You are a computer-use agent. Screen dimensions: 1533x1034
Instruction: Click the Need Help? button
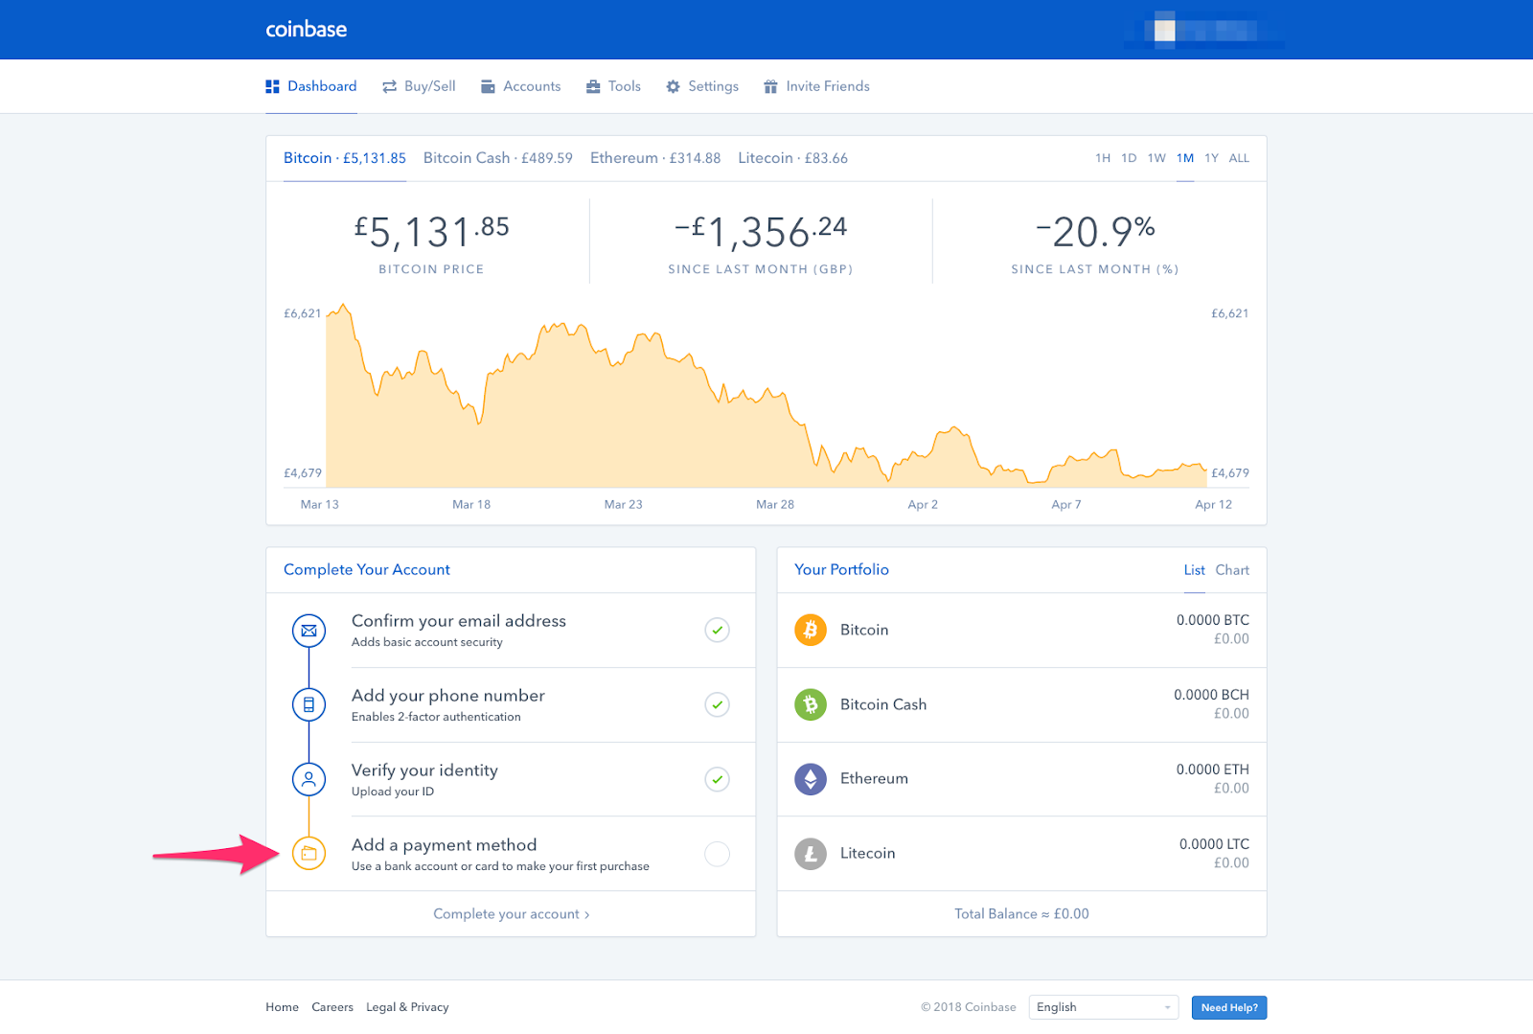tap(1229, 1007)
